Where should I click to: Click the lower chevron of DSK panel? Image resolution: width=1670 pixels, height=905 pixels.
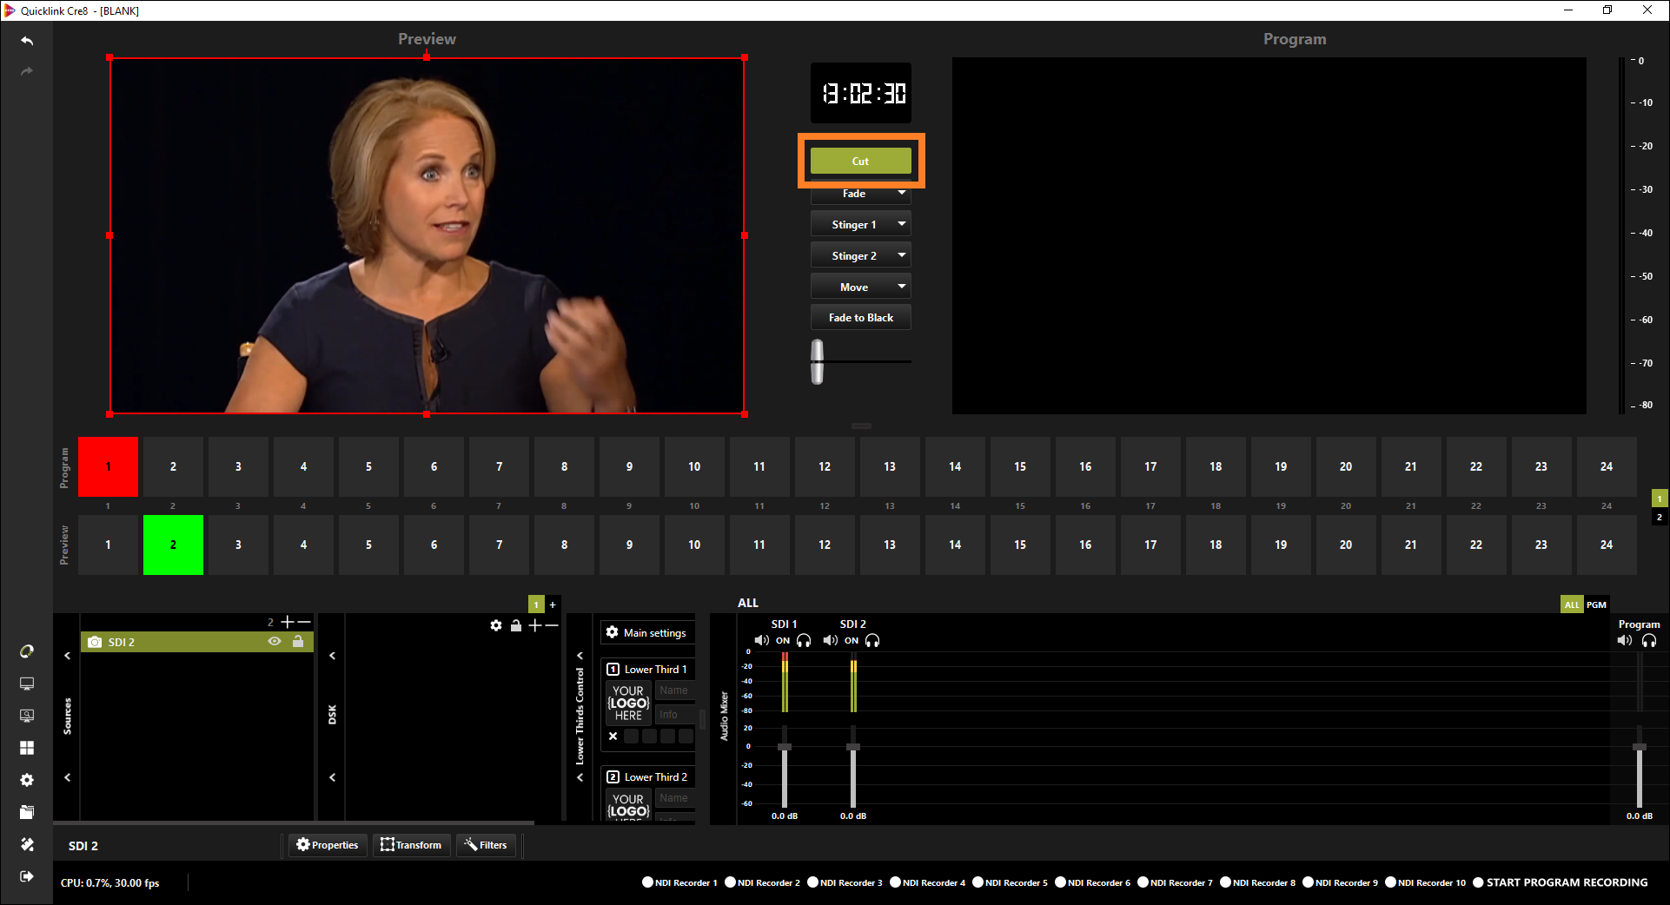[332, 777]
